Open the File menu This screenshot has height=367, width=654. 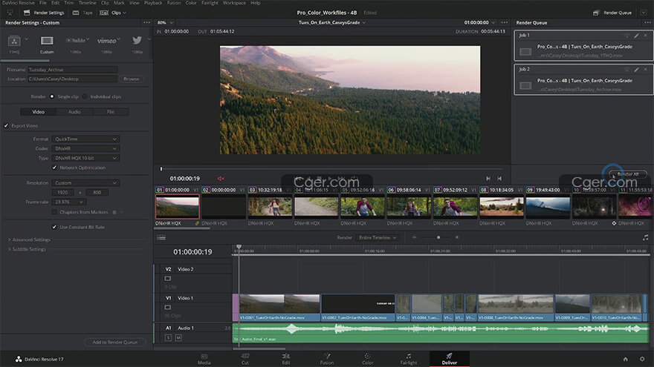[x=43, y=3]
